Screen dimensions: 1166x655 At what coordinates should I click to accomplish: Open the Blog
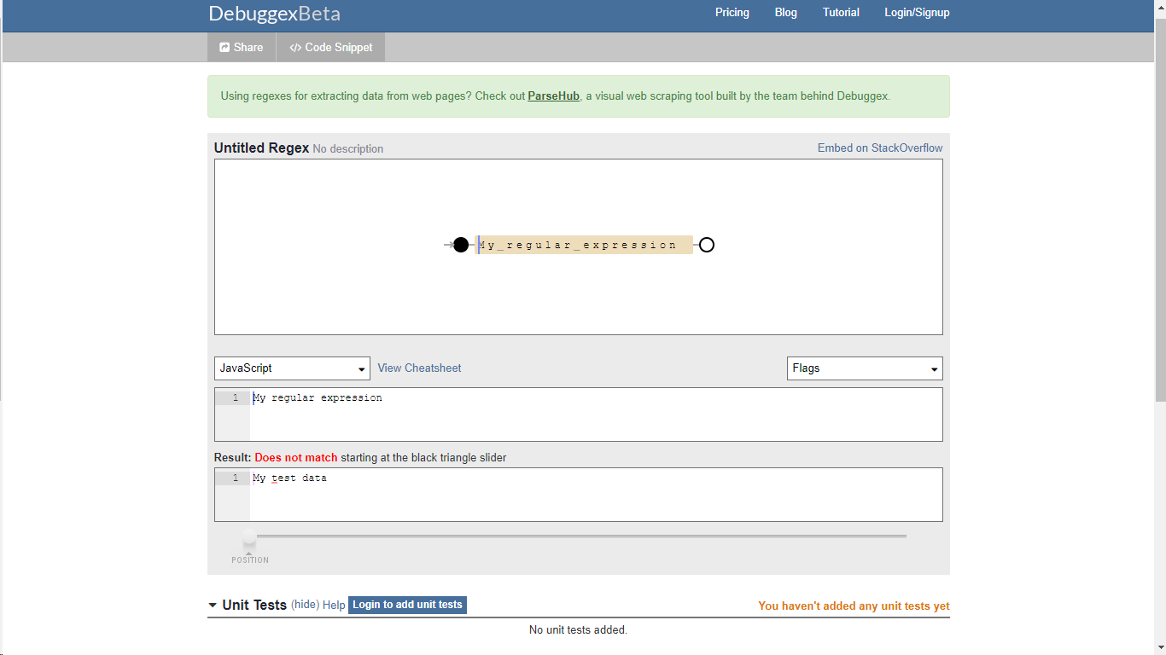coord(784,12)
